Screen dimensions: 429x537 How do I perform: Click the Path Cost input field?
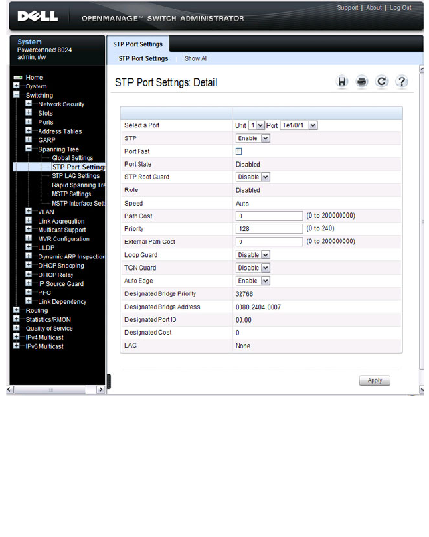(x=269, y=216)
